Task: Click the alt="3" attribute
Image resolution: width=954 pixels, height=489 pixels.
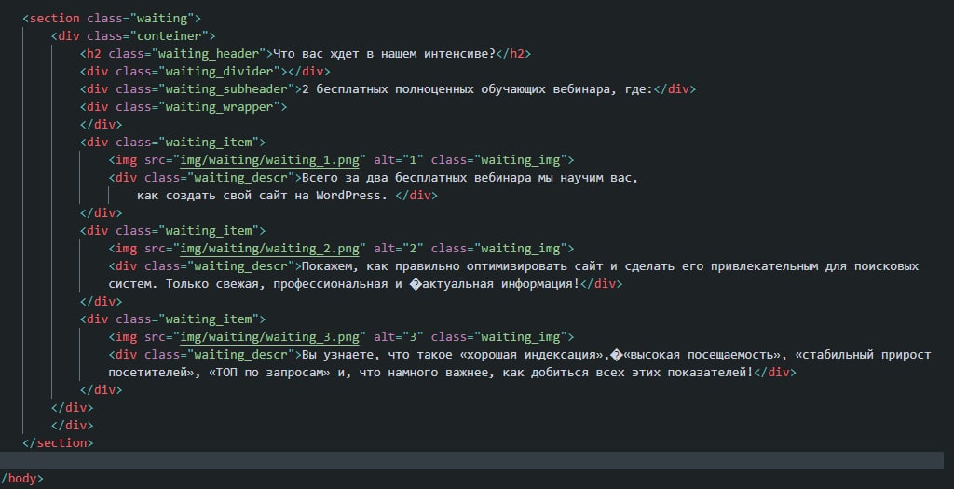Action: 399,337
